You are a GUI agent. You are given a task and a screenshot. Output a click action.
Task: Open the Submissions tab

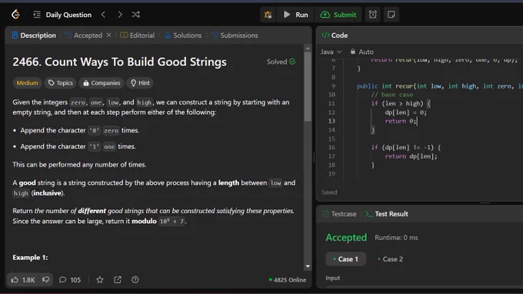click(x=235, y=35)
